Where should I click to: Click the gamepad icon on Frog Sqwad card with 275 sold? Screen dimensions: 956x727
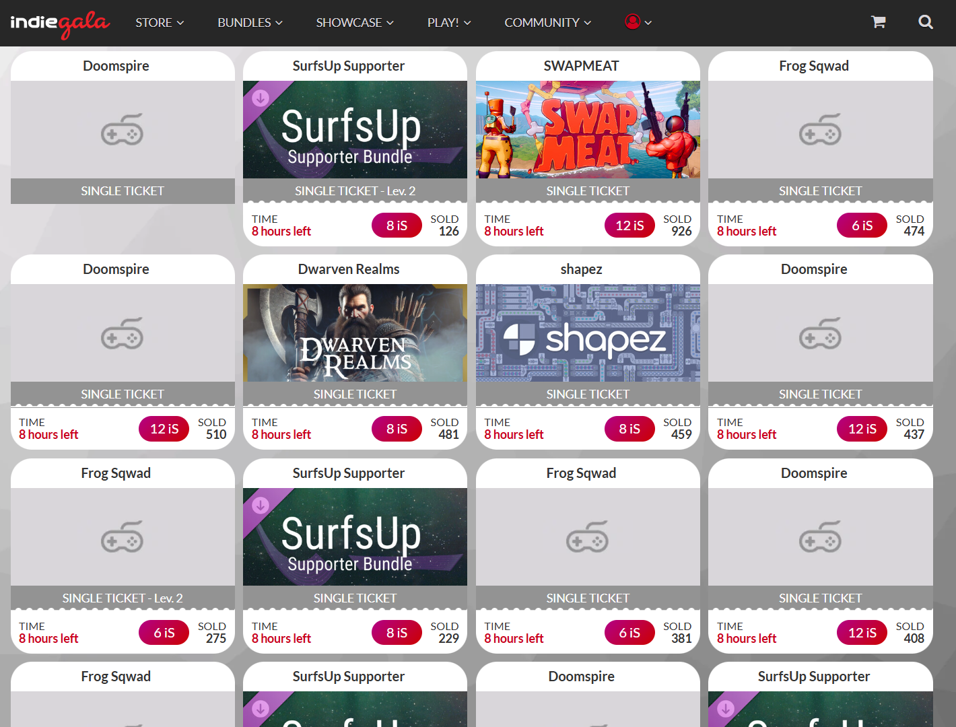point(123,536)
